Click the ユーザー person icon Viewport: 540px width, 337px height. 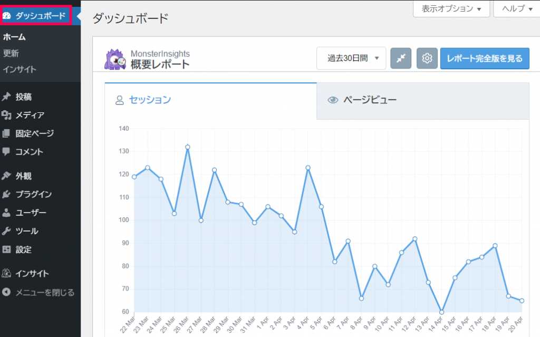(6, 213)
